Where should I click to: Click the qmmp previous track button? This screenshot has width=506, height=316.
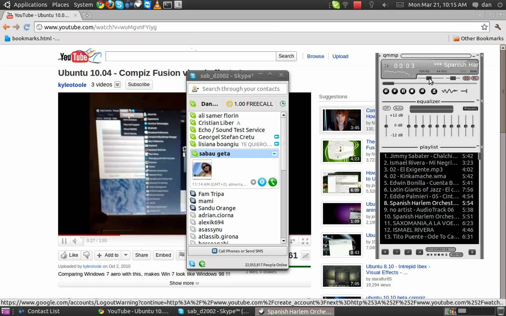coord(386,91)
